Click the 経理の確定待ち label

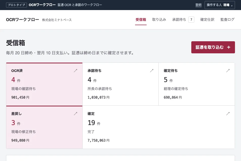point(176,89)
